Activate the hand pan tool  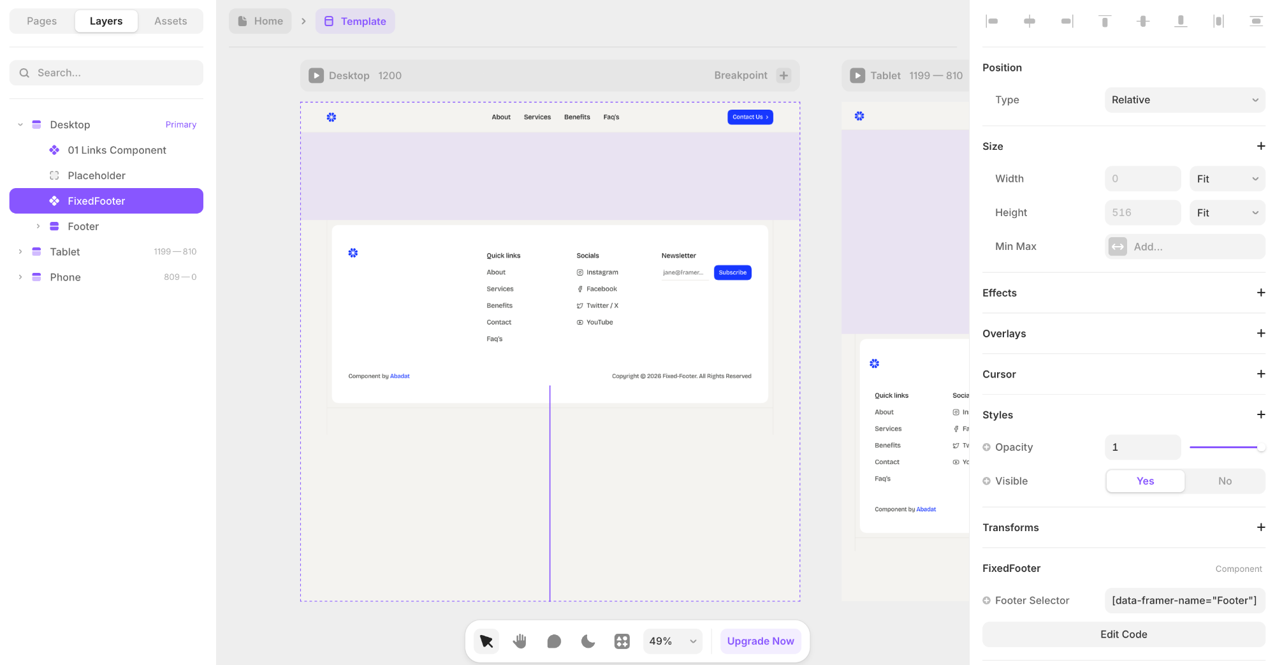click(520, 641)
